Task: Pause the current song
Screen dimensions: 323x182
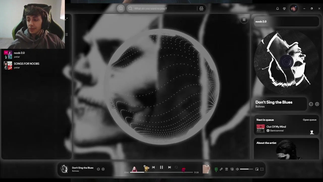Action: (x=161, y=167)
